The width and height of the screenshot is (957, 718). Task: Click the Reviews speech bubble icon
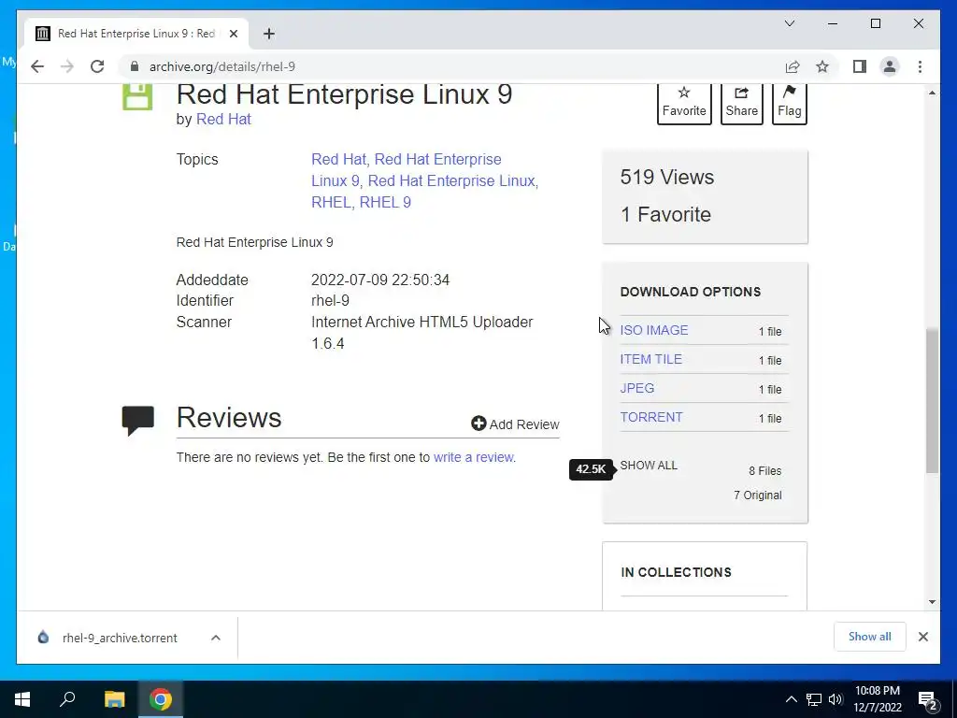click(138, 421)
